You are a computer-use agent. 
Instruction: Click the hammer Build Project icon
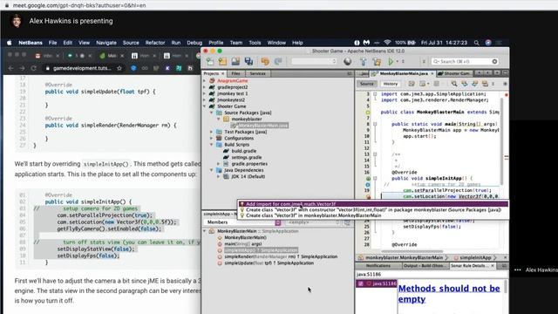(364, 62)
